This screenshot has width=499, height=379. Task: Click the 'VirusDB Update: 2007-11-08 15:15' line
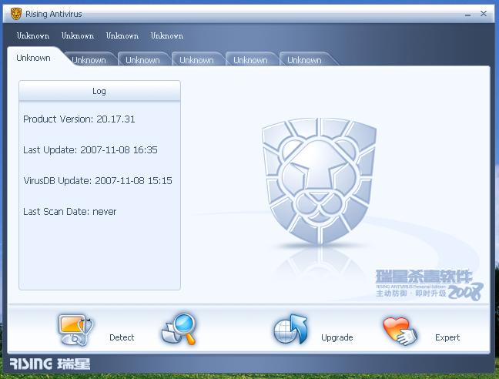98,181
